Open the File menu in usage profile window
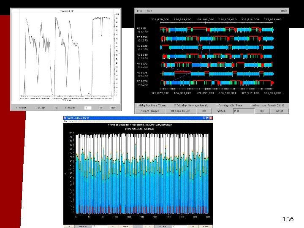The image size is (304, 228). click(x=65, y=121)
